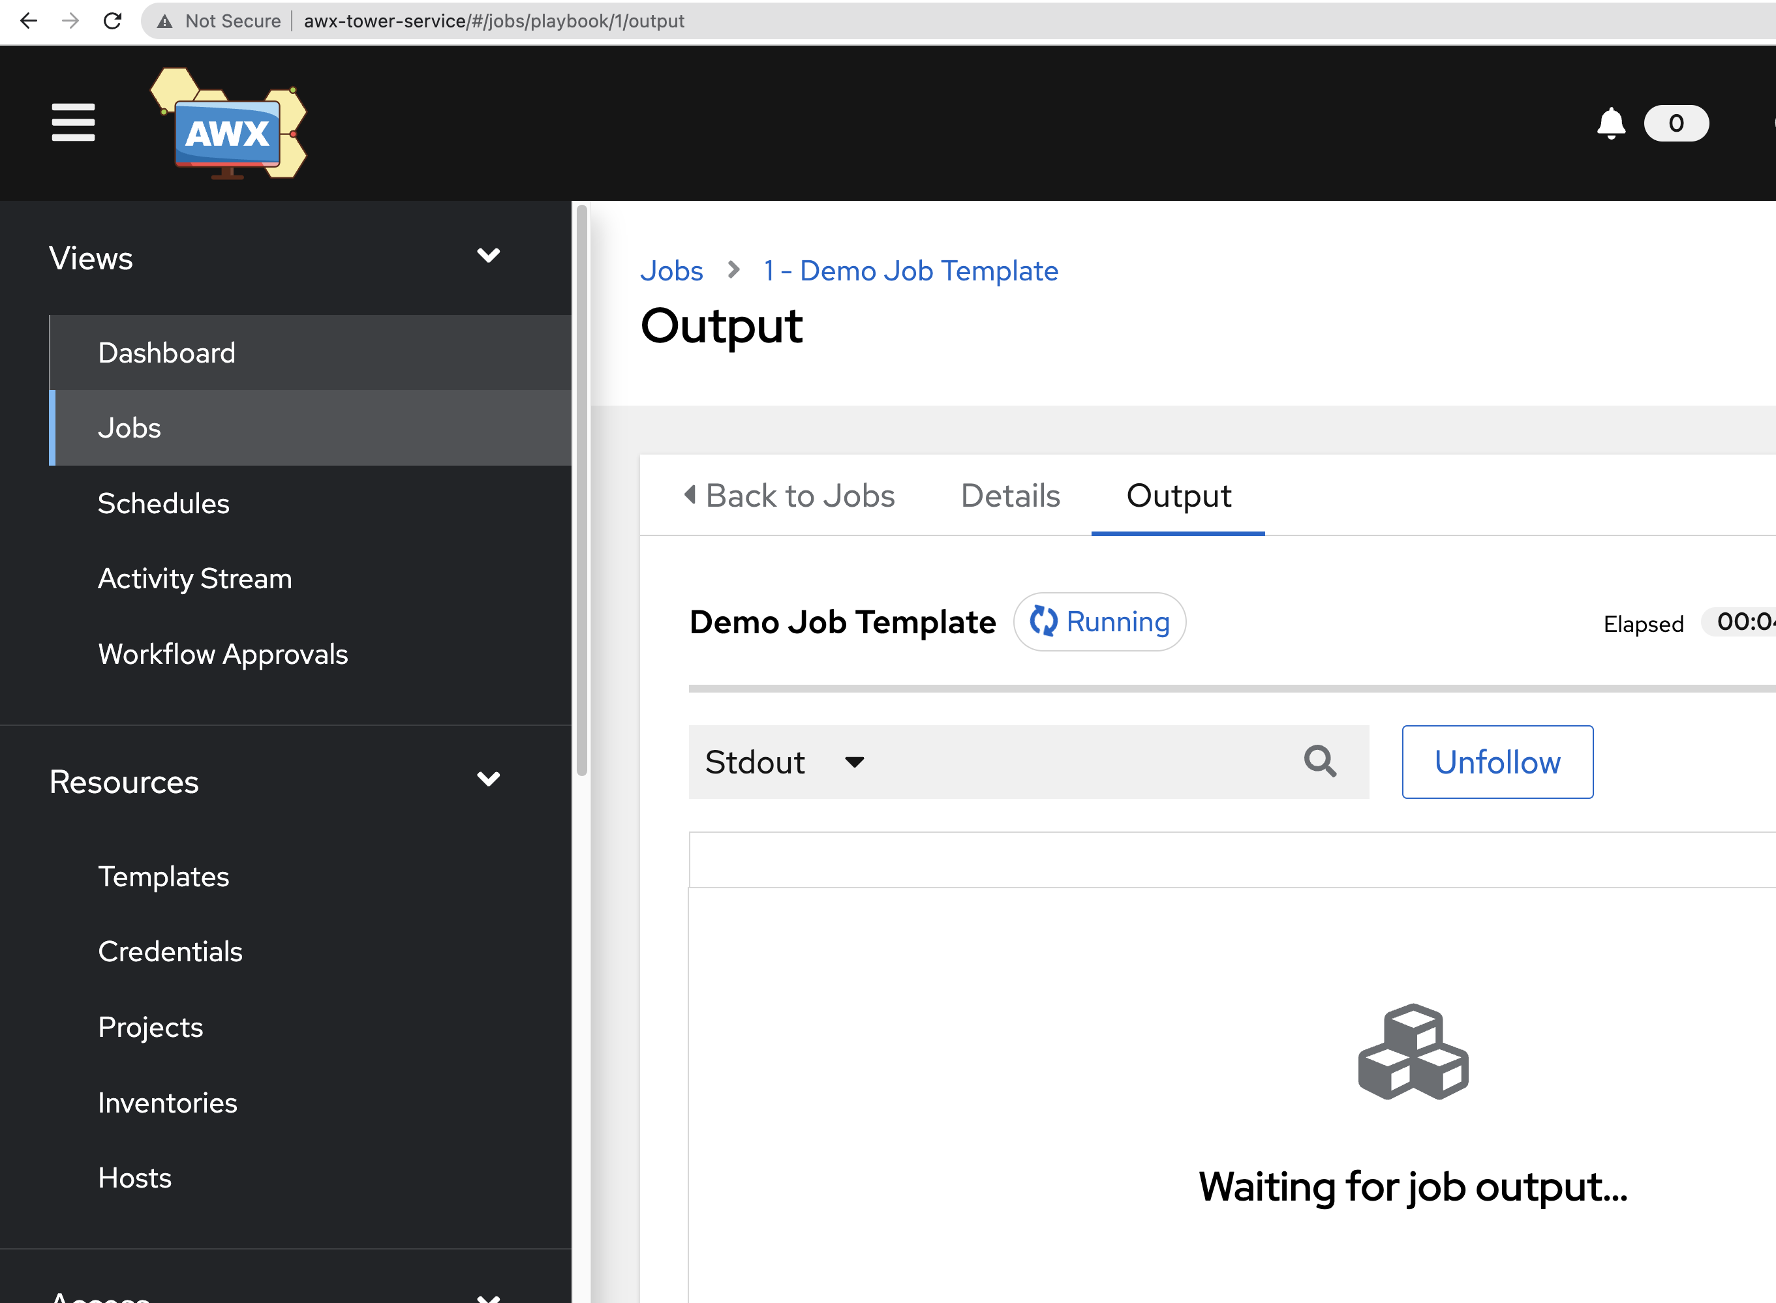This screenshot has width=1776, height=1303.
Task: Click the Running status badge
Action: (1099, 622)
